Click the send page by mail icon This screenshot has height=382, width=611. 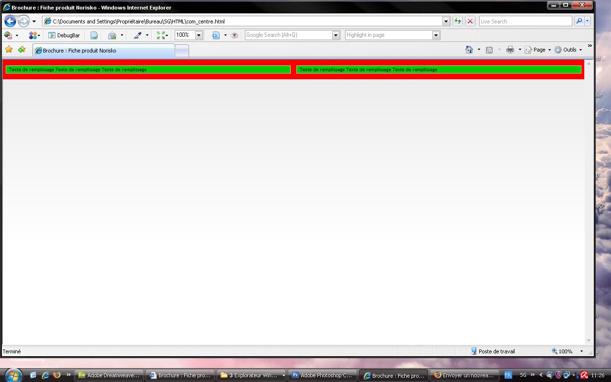click(112, 35)
